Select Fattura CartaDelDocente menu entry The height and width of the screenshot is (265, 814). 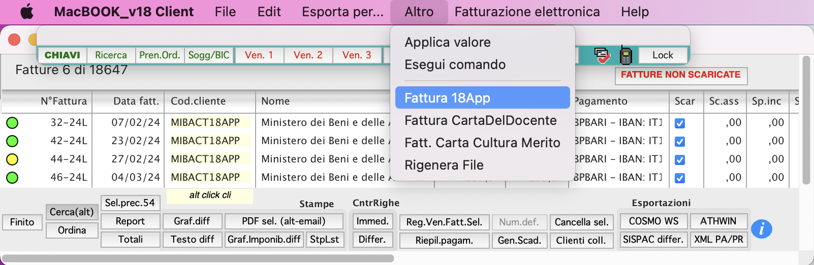click(x=482, y=120)
